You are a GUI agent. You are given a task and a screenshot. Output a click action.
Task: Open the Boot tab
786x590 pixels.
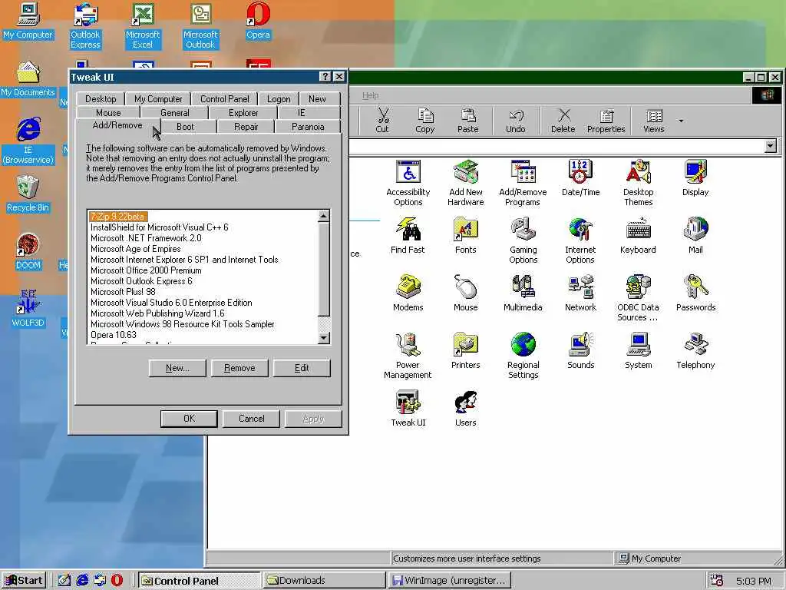185,127
